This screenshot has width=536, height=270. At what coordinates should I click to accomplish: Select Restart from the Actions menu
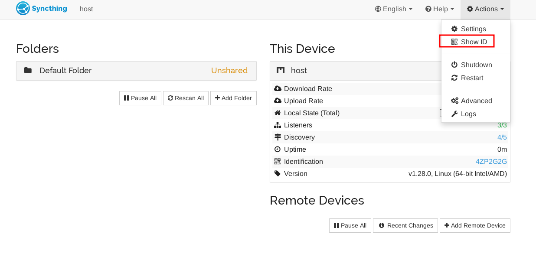[472, 78]
